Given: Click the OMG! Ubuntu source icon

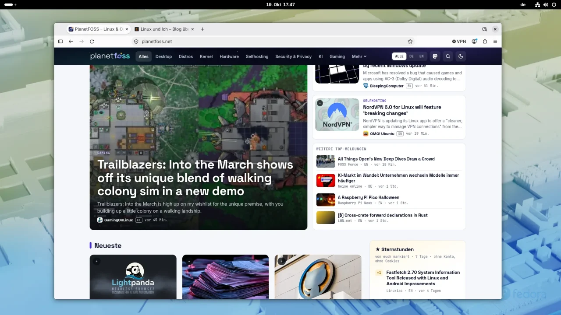Looking at the screenshot, I should (x=366, y=133).
